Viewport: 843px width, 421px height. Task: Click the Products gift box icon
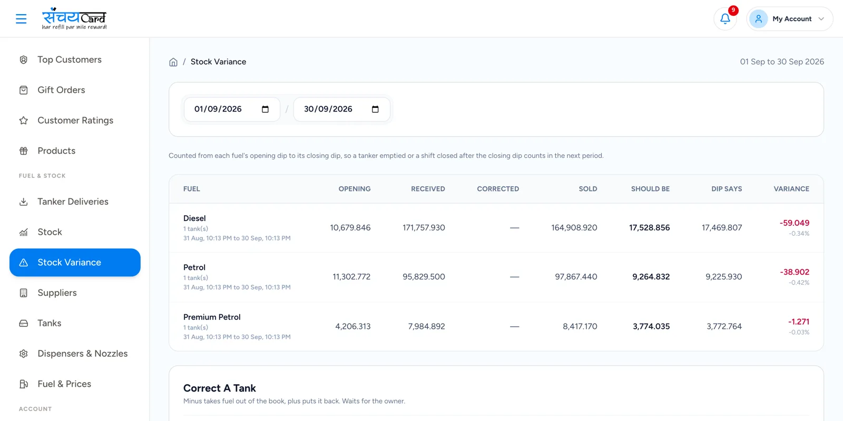click(x=24, y=151)
